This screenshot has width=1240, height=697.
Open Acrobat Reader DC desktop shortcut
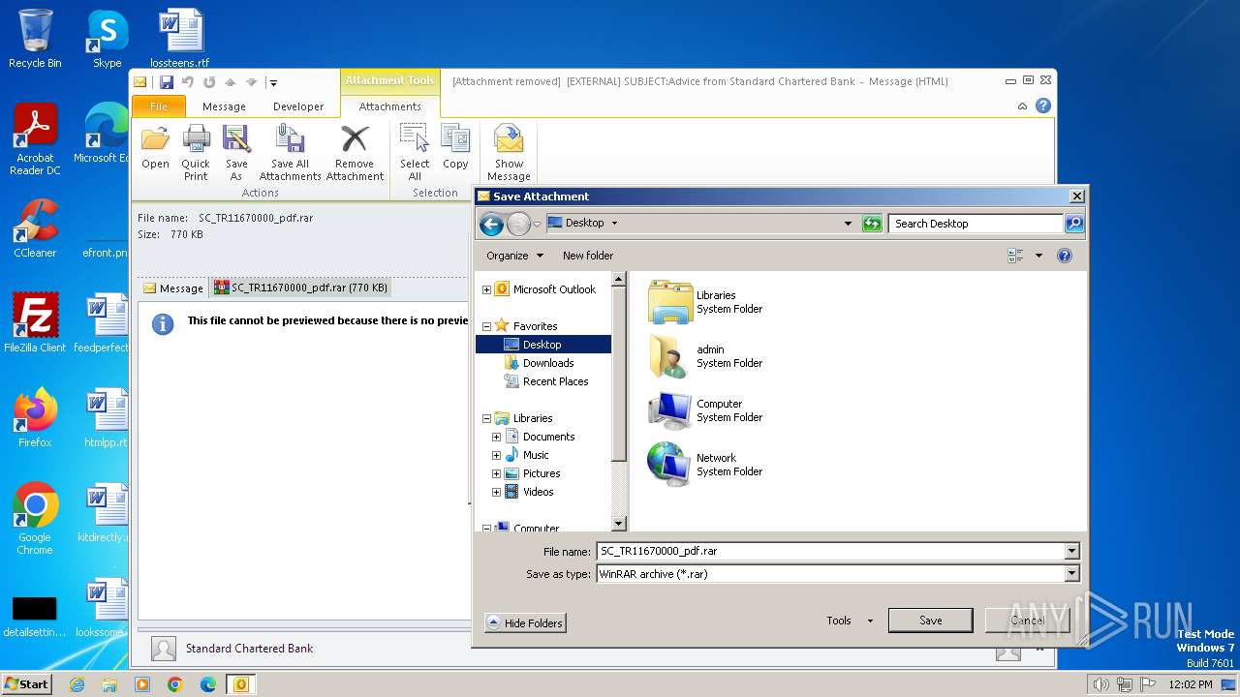point(35,139)
